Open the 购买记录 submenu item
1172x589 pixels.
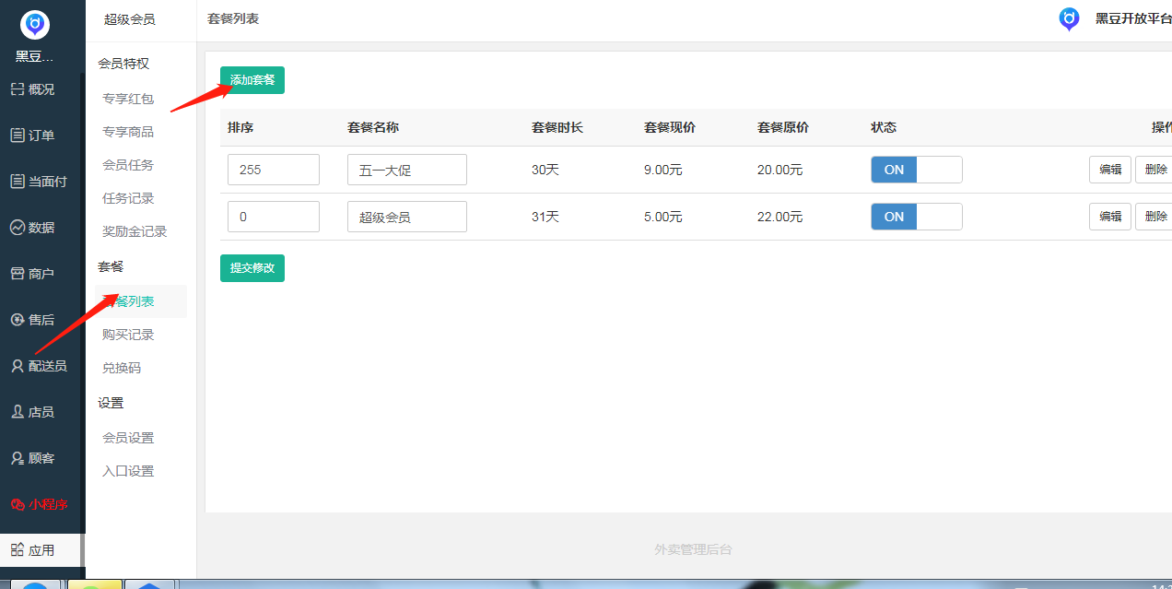point(128,335)
